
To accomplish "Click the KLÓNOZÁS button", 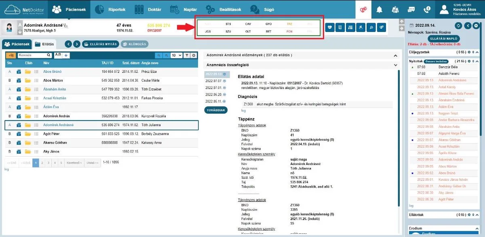I will pos(135,44).
